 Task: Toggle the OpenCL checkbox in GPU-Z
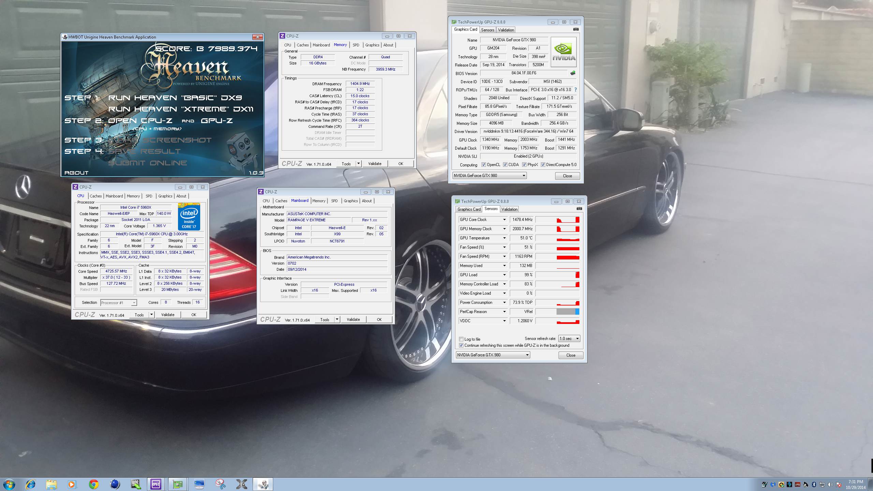pyautogui.click(x=484, y=165)
